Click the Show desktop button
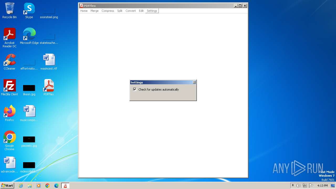The image size is (336, 189). [x=333, y=186]
